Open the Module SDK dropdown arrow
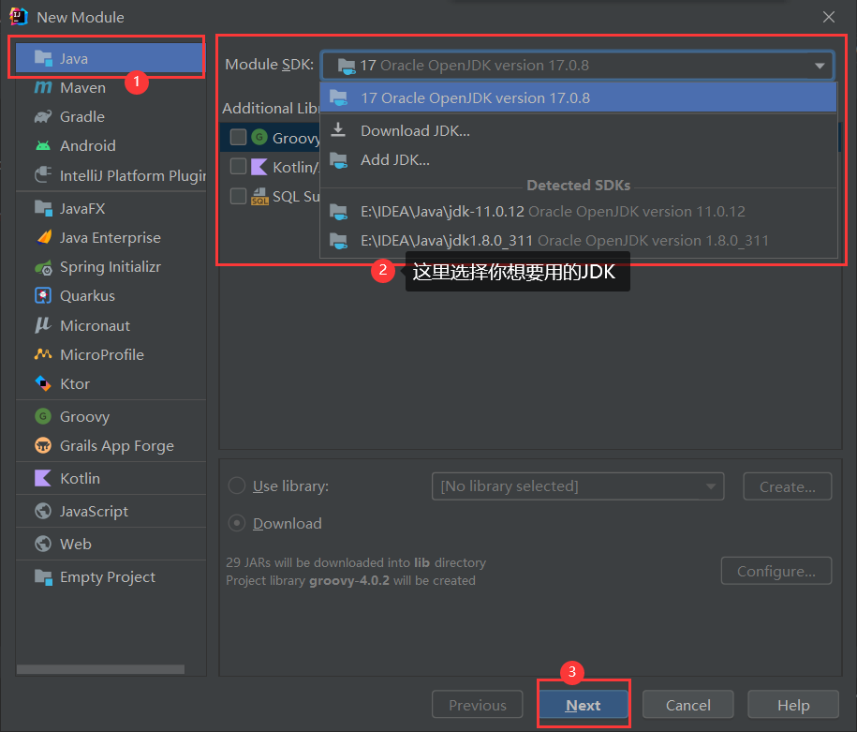The width and height of the screenshot is (857, 732). pos(820,66)
